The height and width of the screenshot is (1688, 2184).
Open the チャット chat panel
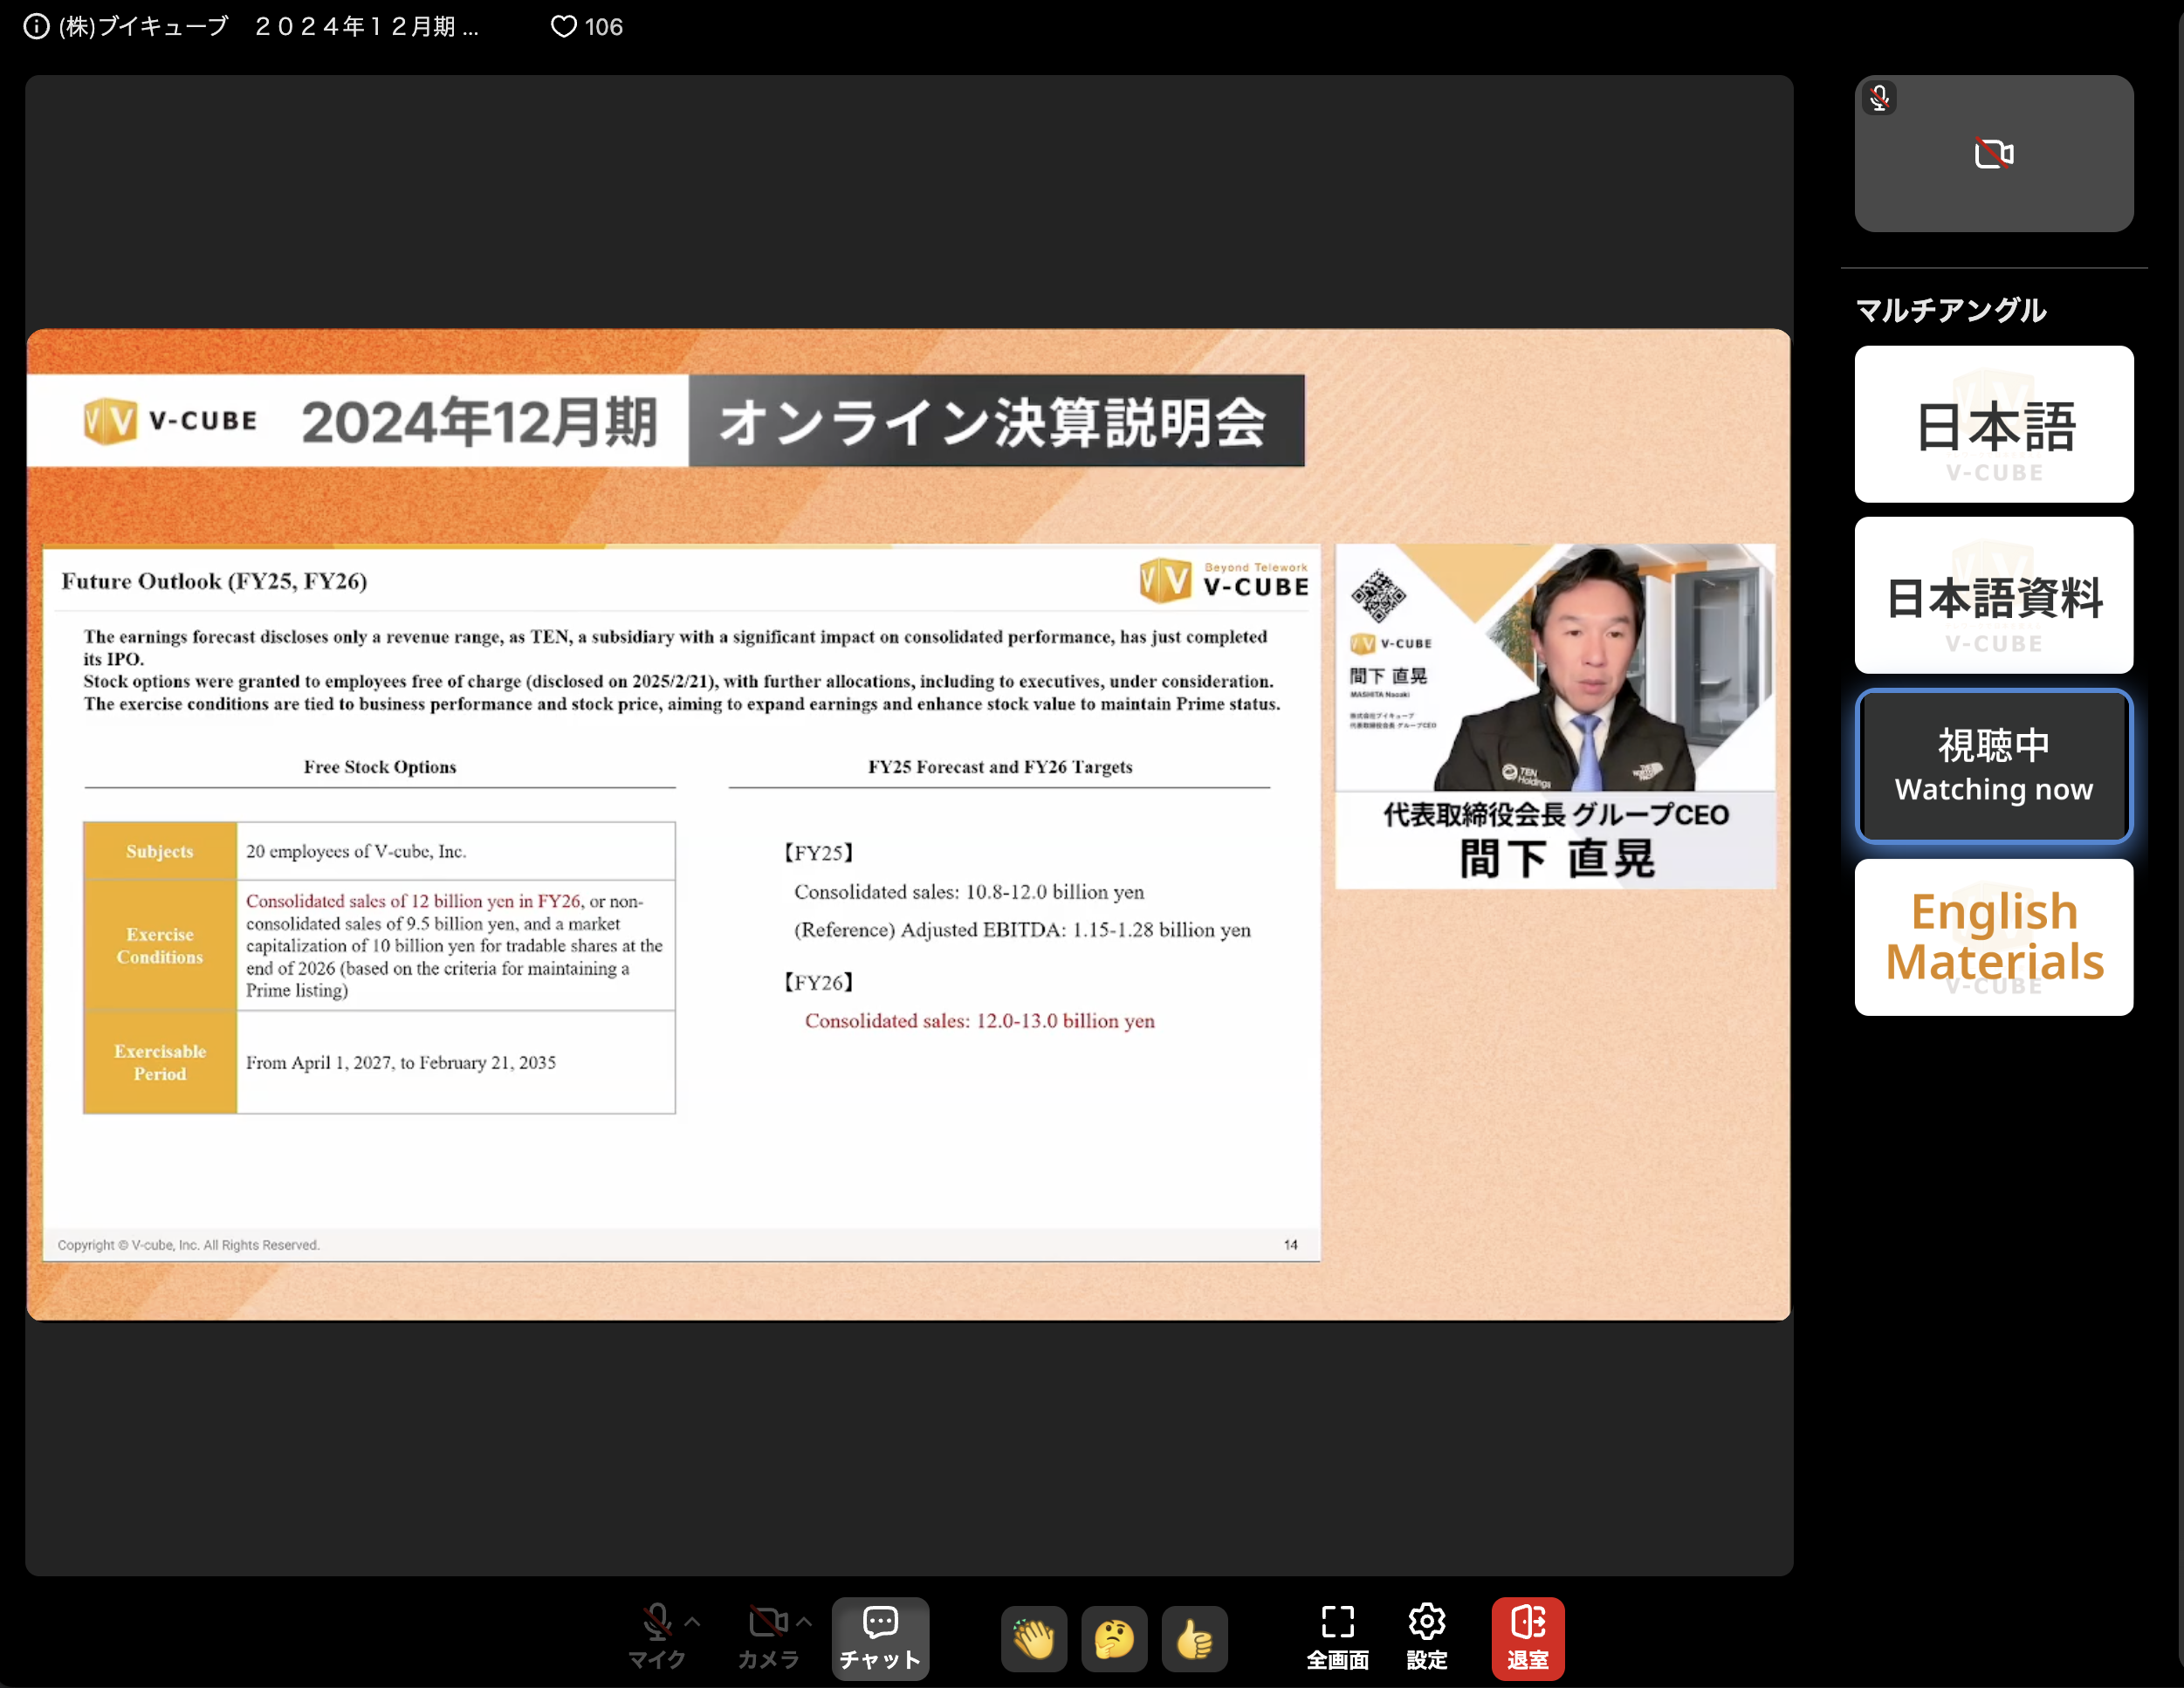pyautogui.click(x=879, y=1637)
